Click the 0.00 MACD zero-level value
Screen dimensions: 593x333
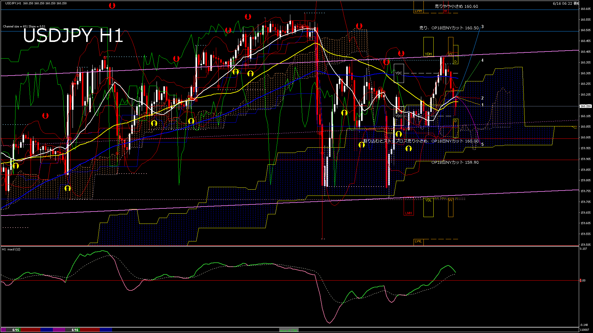coord(582,281)
